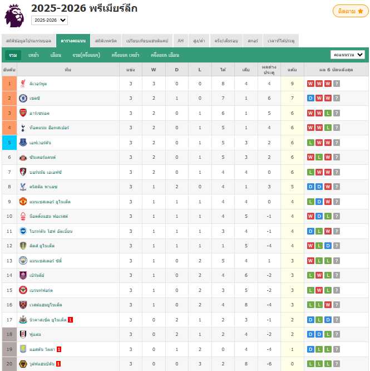Open the Everton team link

(x=40, y=143)
